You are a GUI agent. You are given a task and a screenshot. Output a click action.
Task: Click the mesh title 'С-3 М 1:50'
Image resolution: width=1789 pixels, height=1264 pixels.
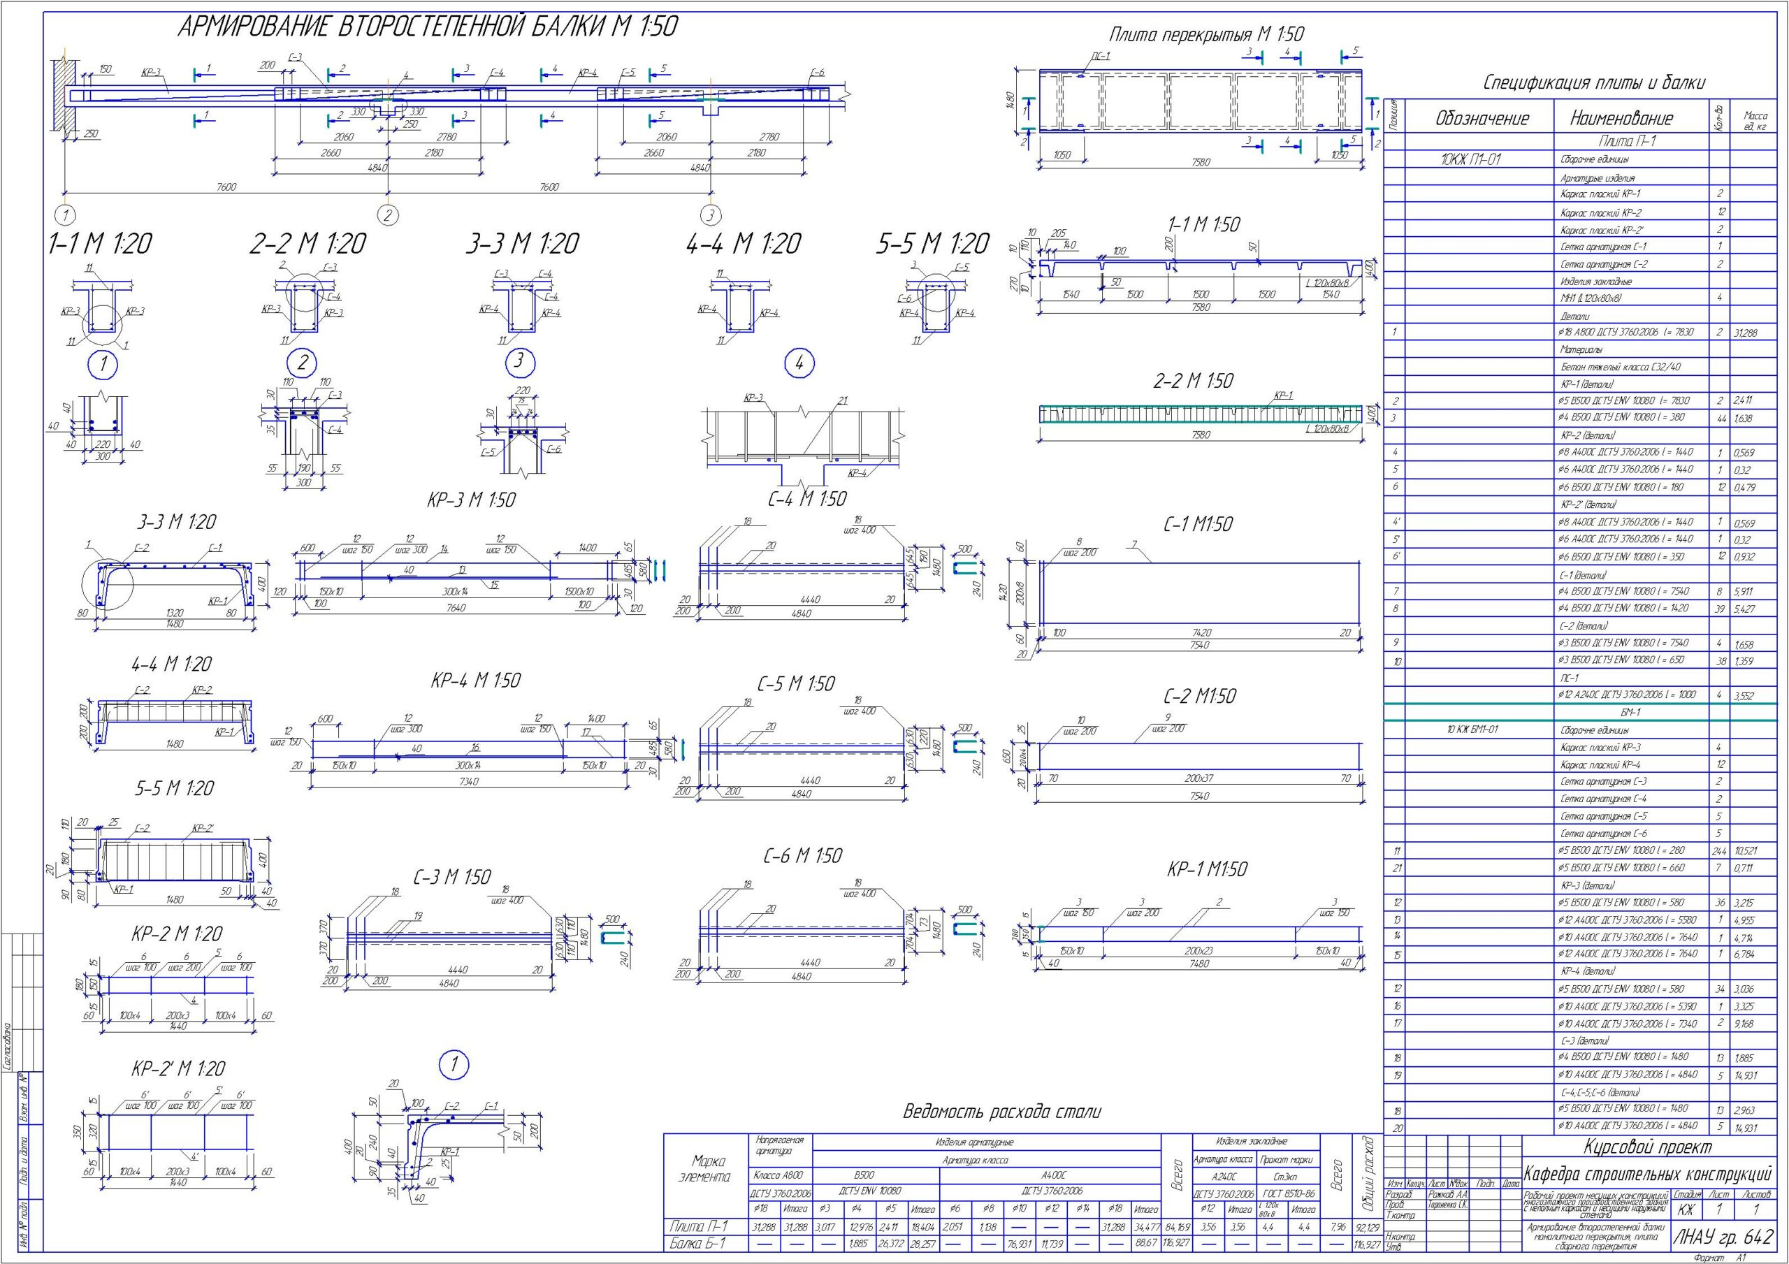coord(453,878)
